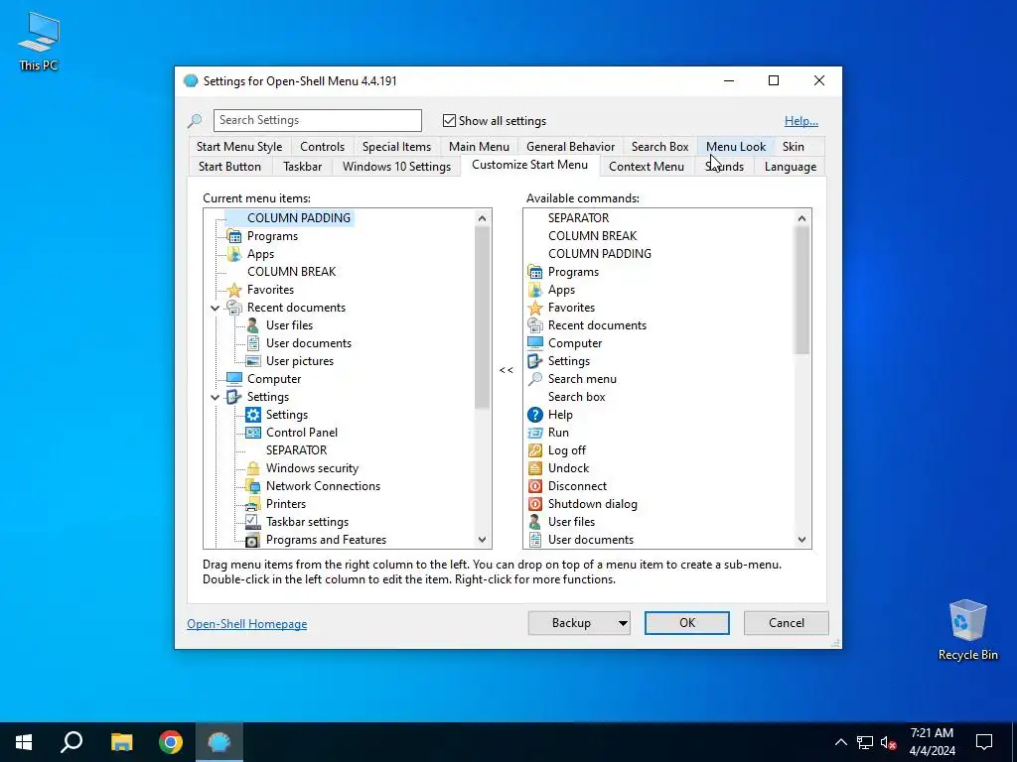Viewport: 1017px width, 762px height.
Task: Open the taskbar search magnifier
Action: tap(72, 742)
